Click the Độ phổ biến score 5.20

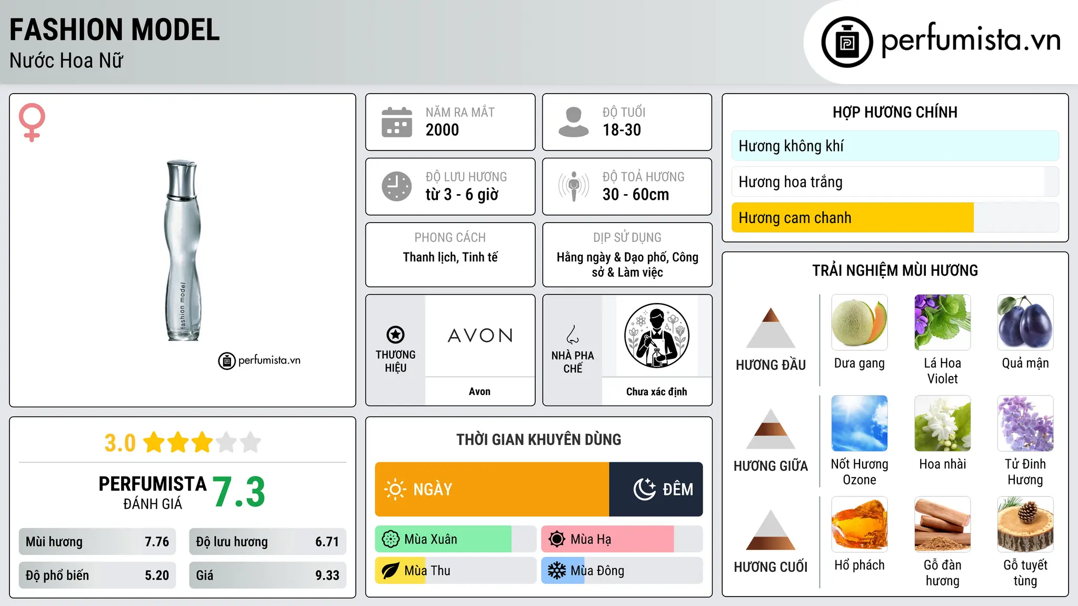[x=157, y=575]
